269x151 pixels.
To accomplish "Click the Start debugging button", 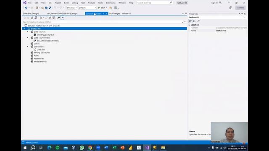I will click(102, 8).
